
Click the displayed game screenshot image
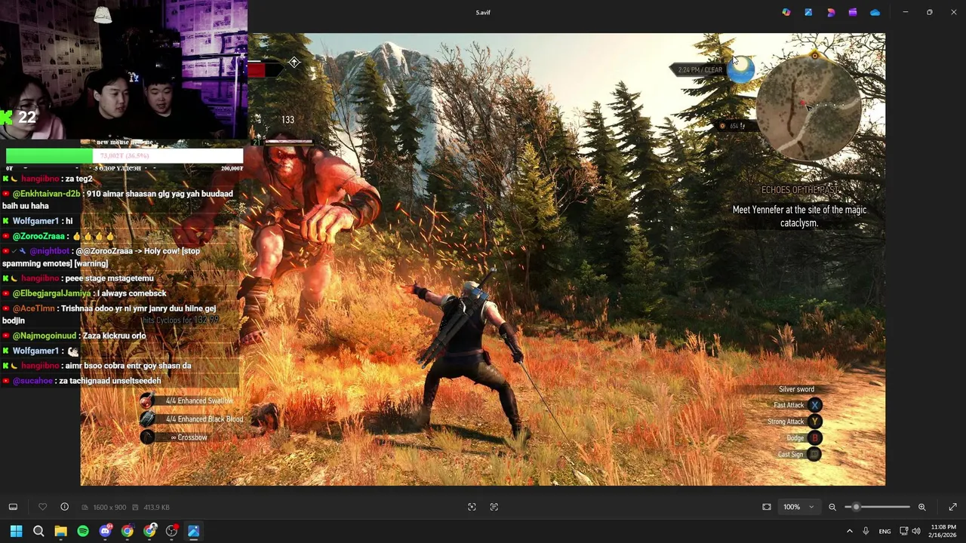click(x=483, y=259)
